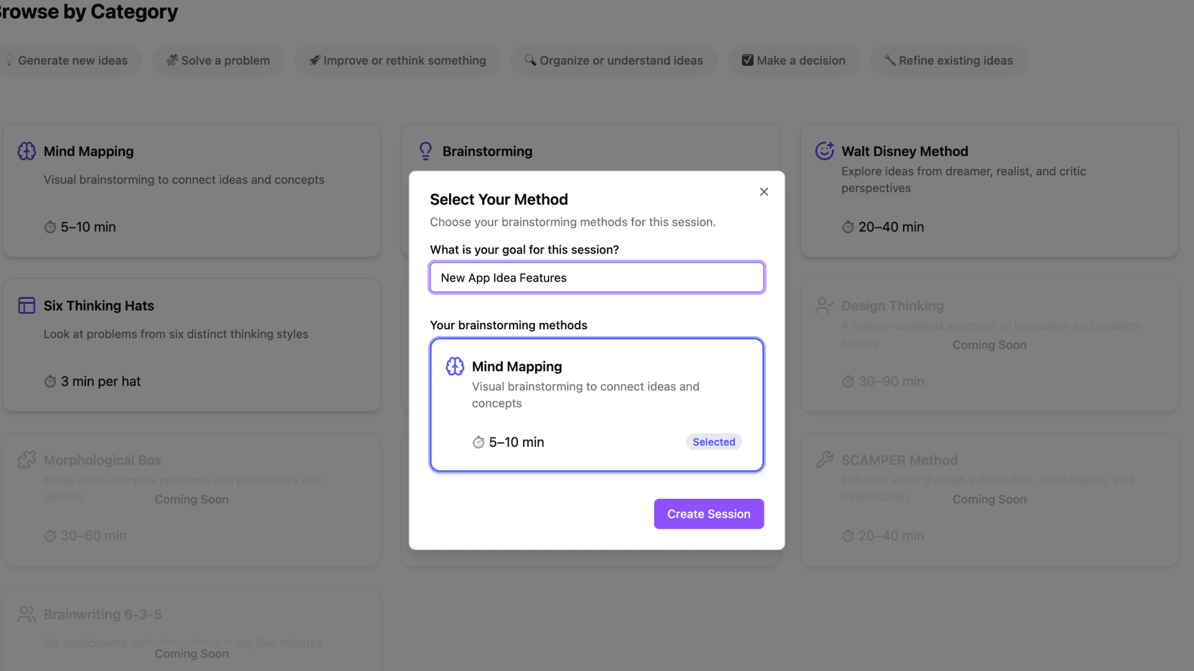1194x671 pixels.
Task: Click the puzzle icon on Morphological Box card
Action: point(27,460)
